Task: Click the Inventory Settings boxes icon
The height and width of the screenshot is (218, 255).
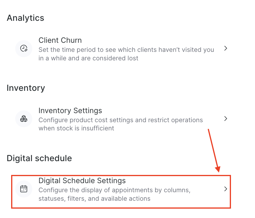Action: [24, 119]
